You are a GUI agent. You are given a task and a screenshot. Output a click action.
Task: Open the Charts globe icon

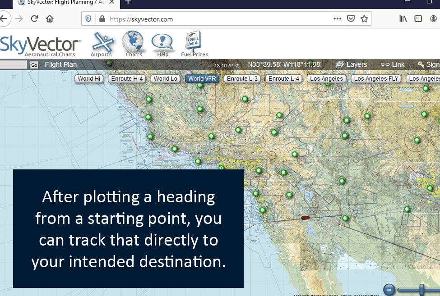pyautogui.click(x=133, y=44)
